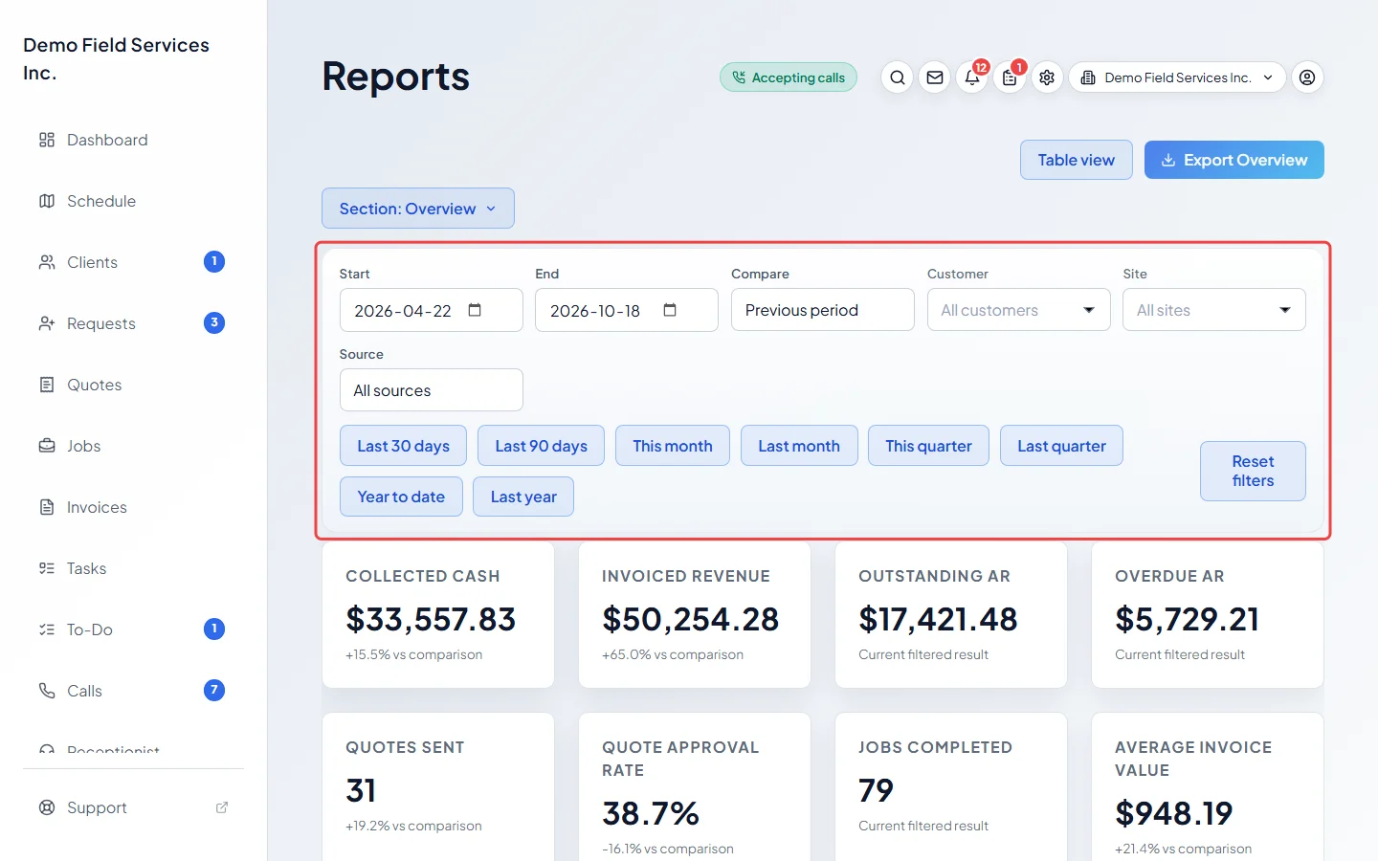Open the All customers dropdown
This screenshot has height=861, width=1378.
point(1018,310)
